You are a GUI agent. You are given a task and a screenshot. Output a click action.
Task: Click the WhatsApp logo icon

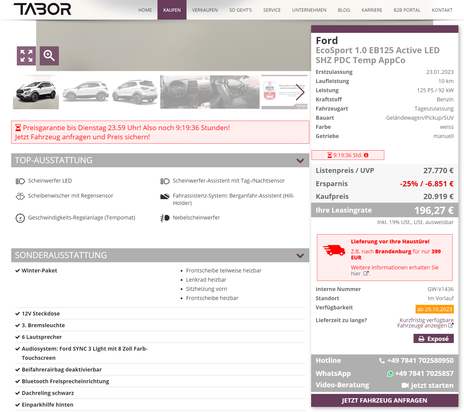click(390, 374)
